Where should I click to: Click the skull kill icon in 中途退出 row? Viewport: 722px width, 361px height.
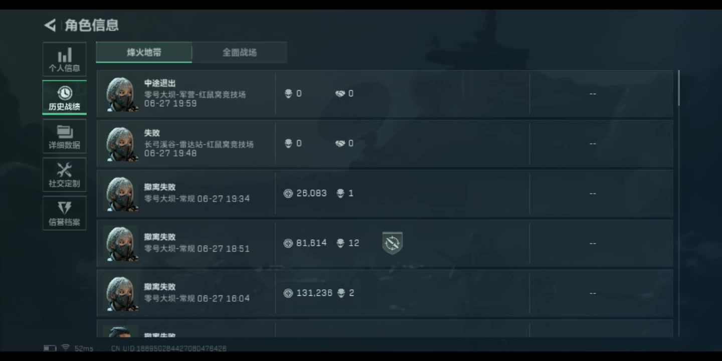tap(288, 94)
